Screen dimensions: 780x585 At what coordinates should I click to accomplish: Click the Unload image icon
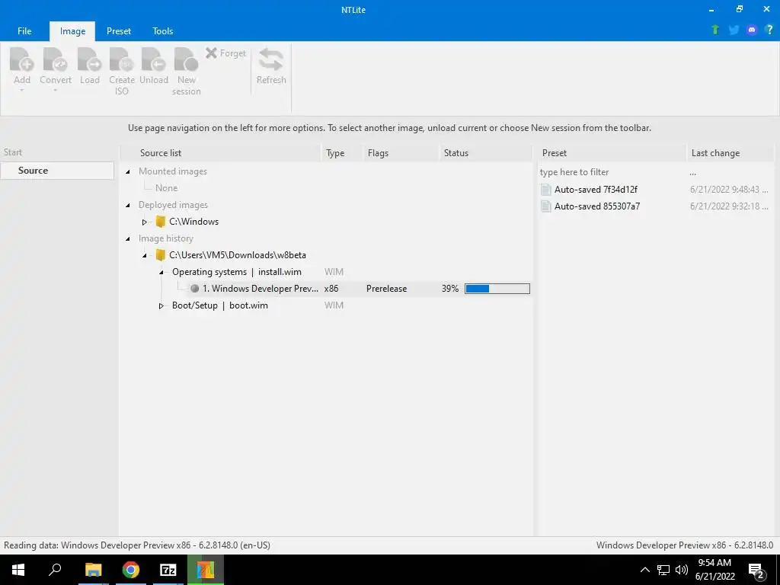pyautogui.click(x=154, y=59)
